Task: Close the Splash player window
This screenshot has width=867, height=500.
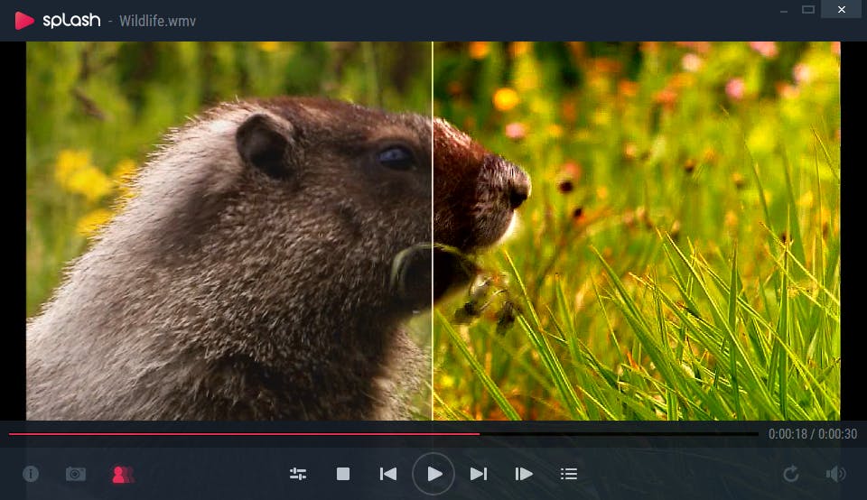Action: coord(841,9)
